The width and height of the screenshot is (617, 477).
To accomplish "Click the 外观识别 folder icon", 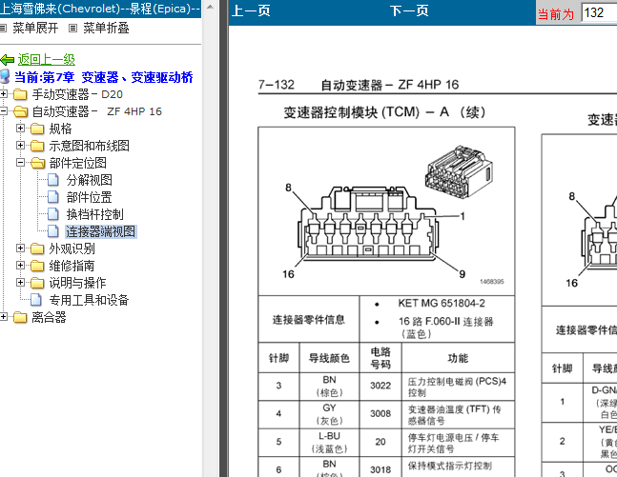I will pos(37,248).
